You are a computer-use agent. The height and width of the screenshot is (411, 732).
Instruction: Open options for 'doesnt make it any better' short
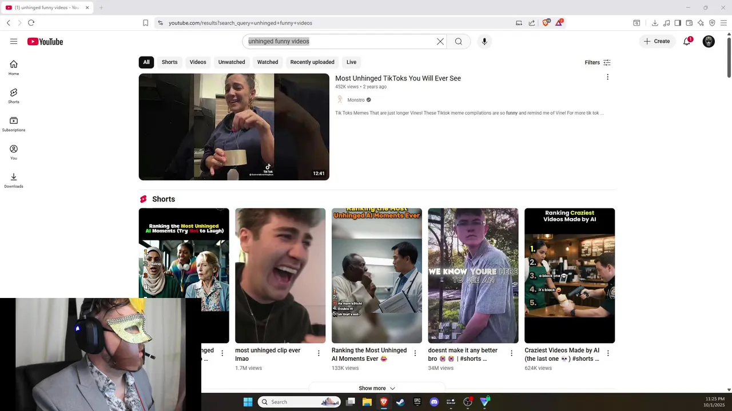(x=512, y=353)
